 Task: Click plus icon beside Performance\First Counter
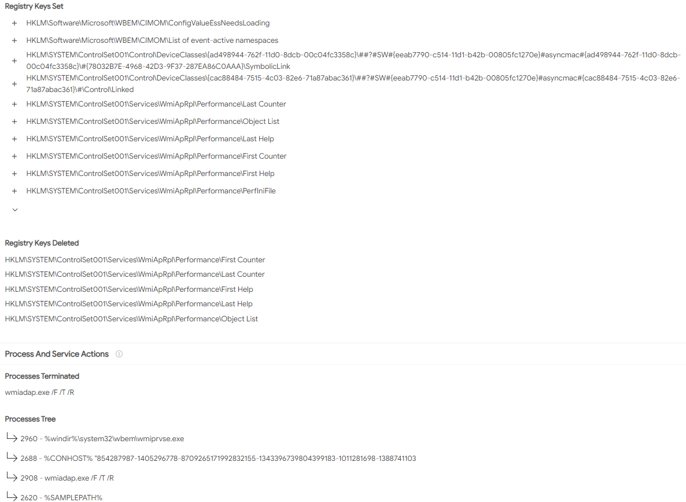click(14, 156)
